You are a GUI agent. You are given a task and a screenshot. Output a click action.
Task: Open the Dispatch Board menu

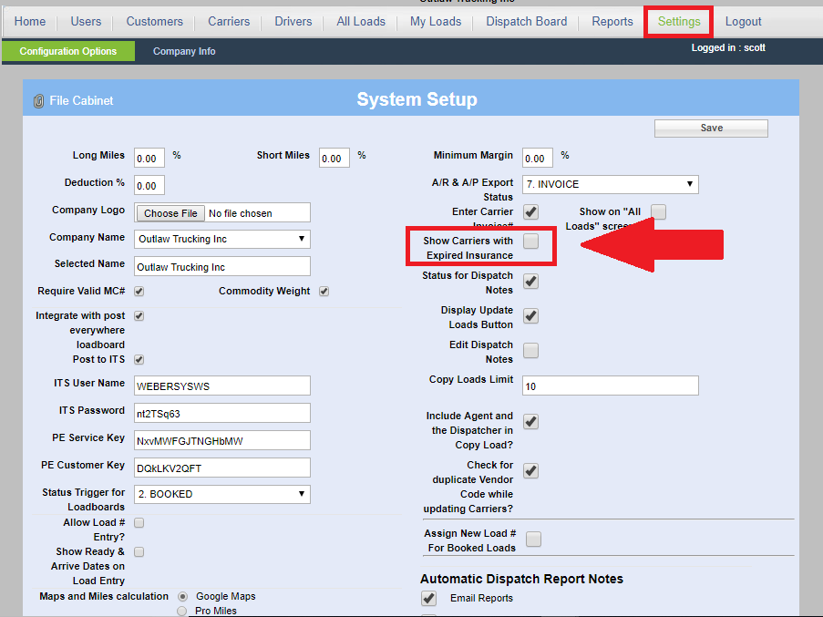526,22
